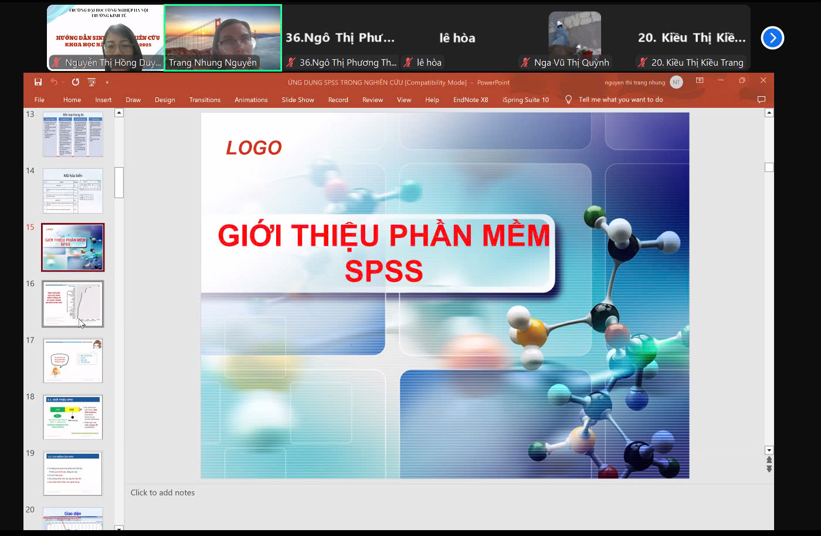Click muted mic icon of 36.Ngô Thị Phương
Image resolution: width=821 pixels, height=536 pixels.
pos(291,62)
